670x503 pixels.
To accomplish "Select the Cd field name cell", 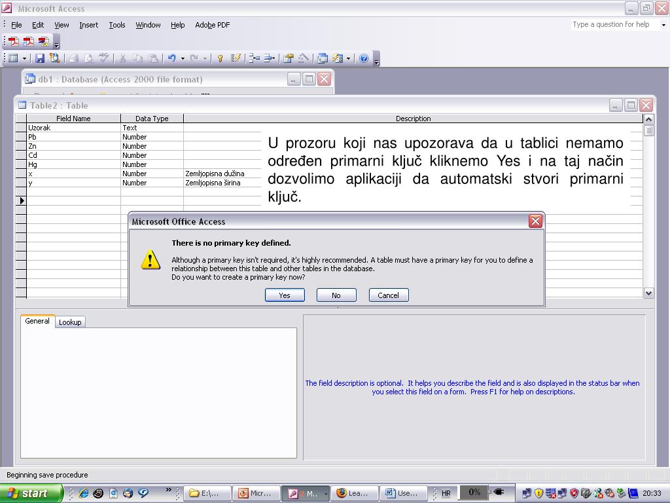I will tap(73, 155).
